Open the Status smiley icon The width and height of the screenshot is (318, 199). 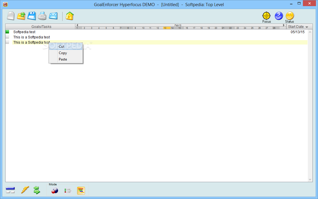(290, 16)
